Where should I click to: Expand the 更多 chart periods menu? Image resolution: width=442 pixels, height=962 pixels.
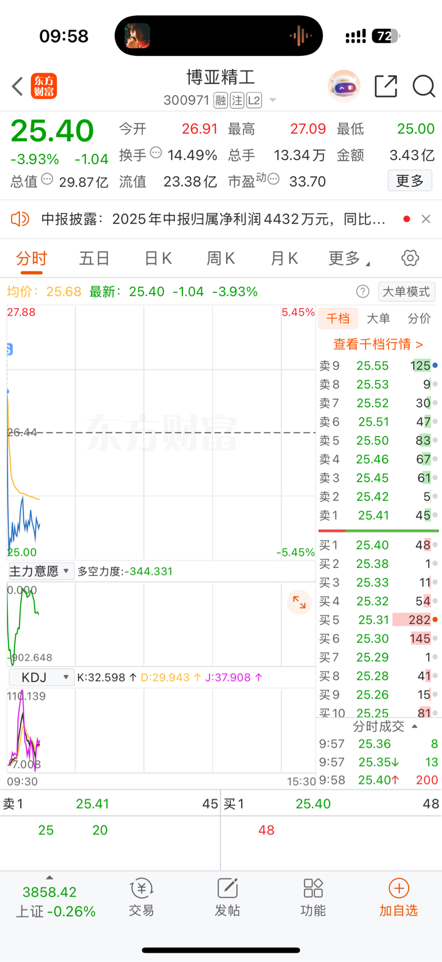pyautogui.click(x=349, y=258)
